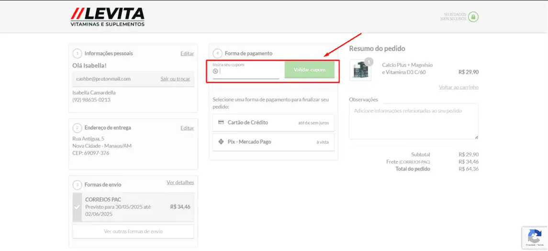Click the Pix diamond icon
Image resolution: width=548 pixels, height=251 pixels.
[221, 142]
